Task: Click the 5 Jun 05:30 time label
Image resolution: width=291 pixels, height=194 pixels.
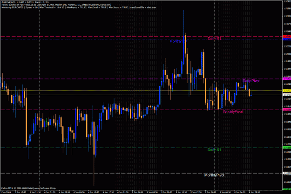Action: [152, 192]
